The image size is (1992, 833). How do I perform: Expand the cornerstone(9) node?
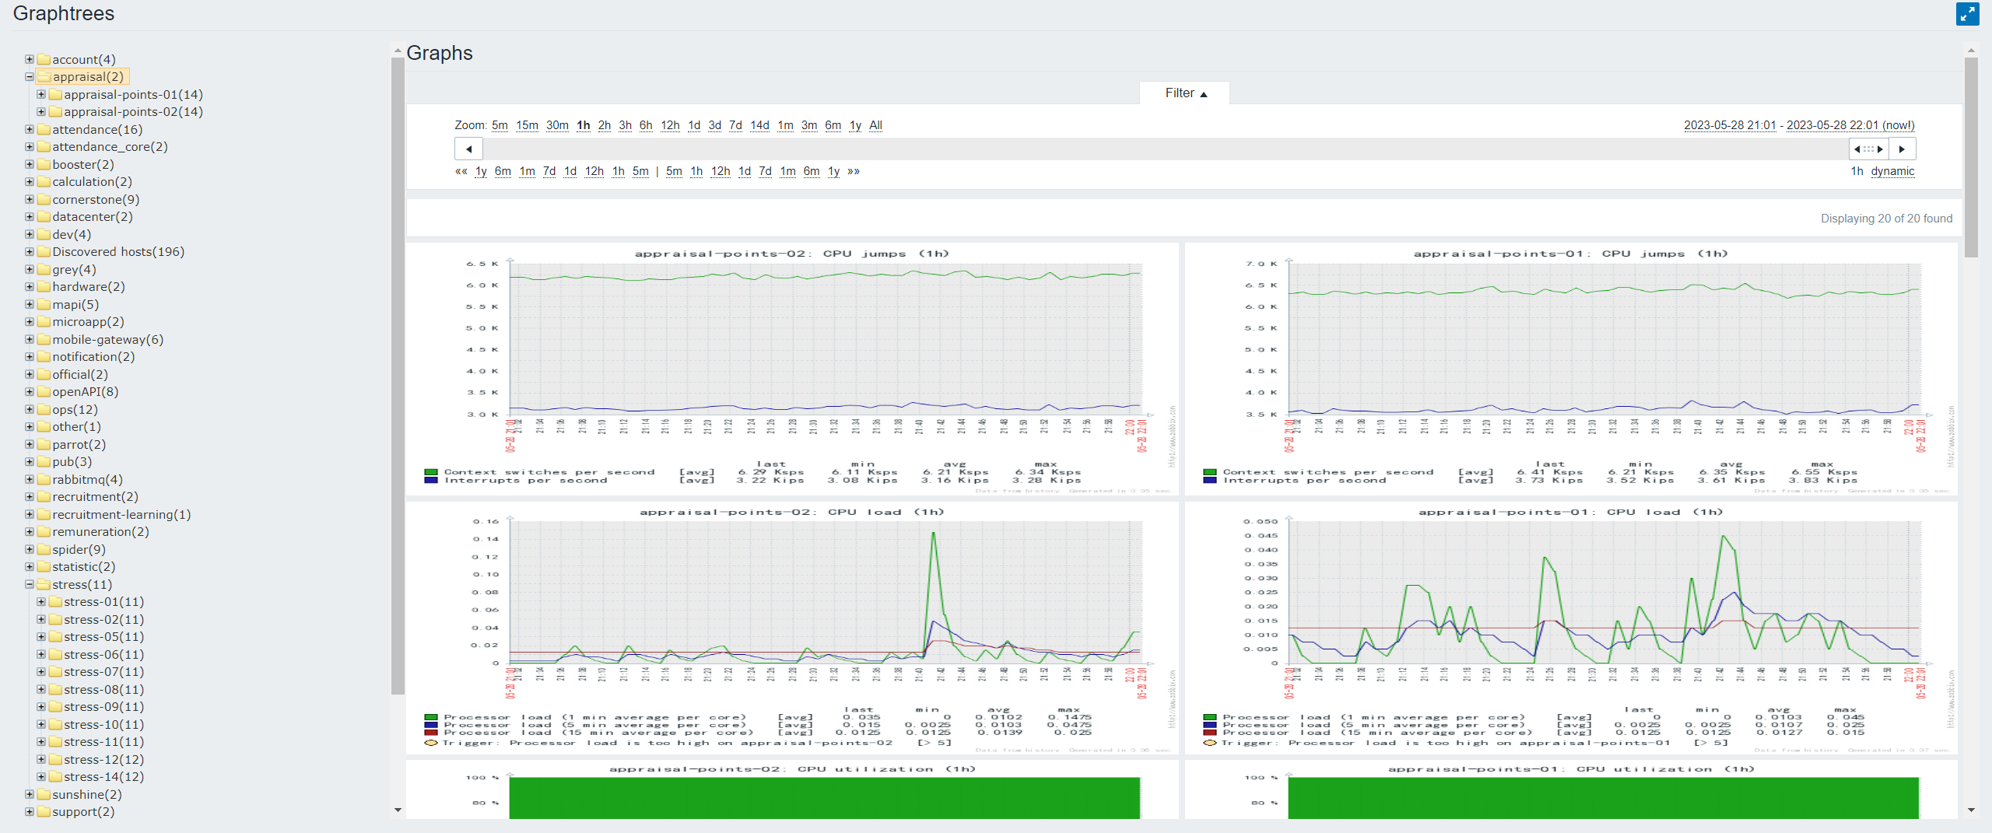(30, 199)
